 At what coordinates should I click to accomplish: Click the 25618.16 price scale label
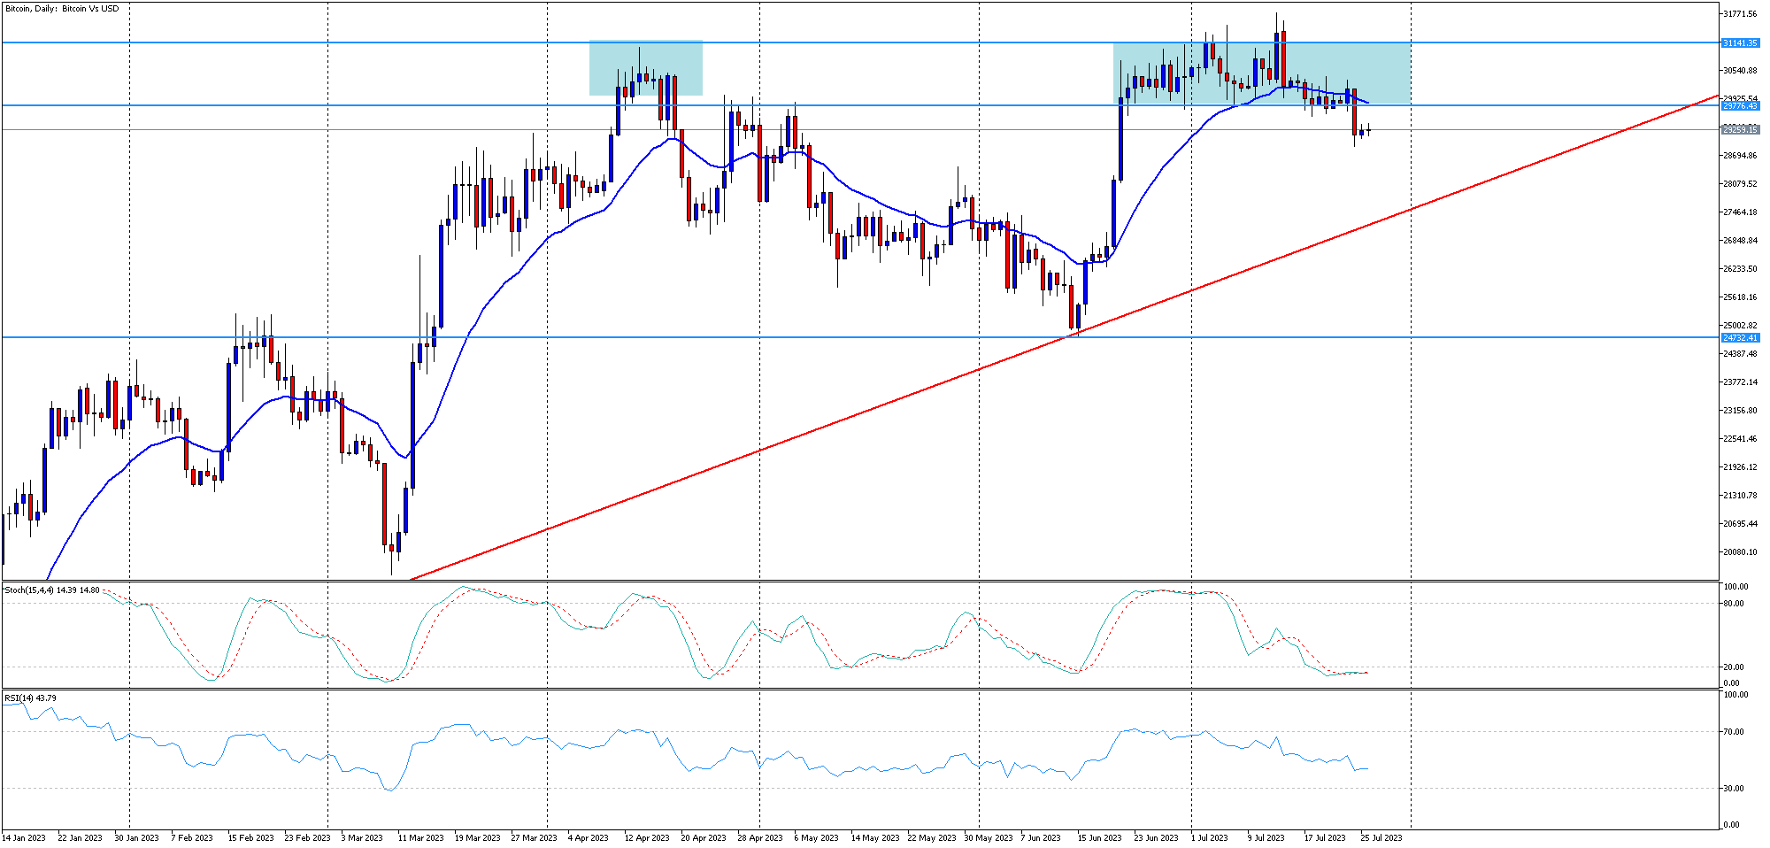pyautogui.click(x=1740, y=297)
